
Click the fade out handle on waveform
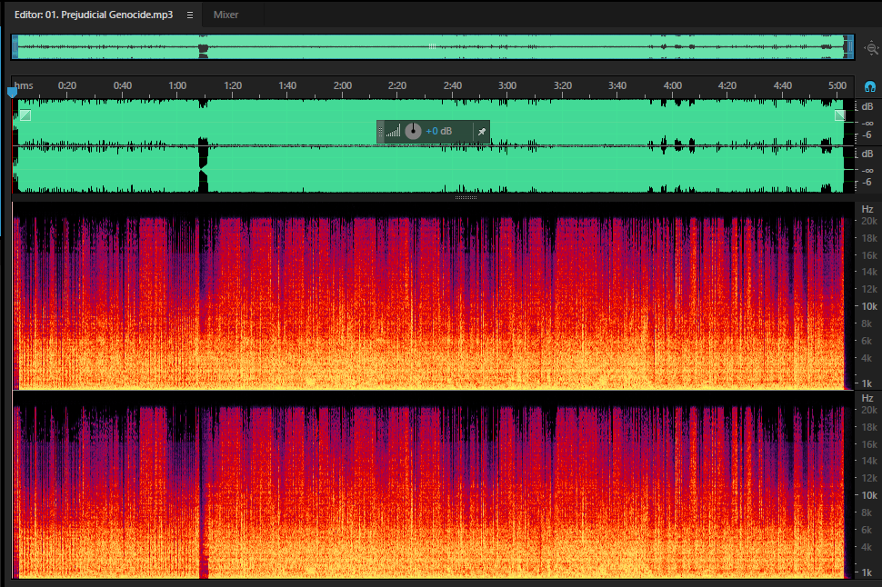pyautogui.click(x=840, y=115)
